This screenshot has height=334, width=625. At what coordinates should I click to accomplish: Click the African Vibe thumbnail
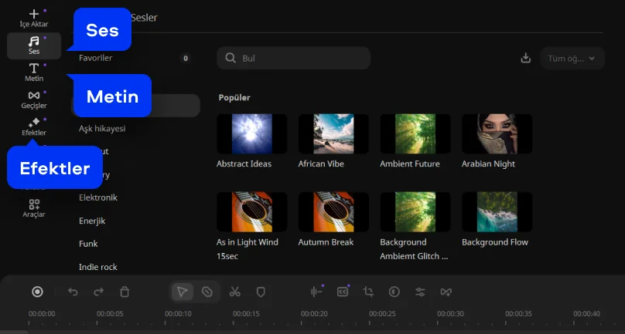click(333, 134)
